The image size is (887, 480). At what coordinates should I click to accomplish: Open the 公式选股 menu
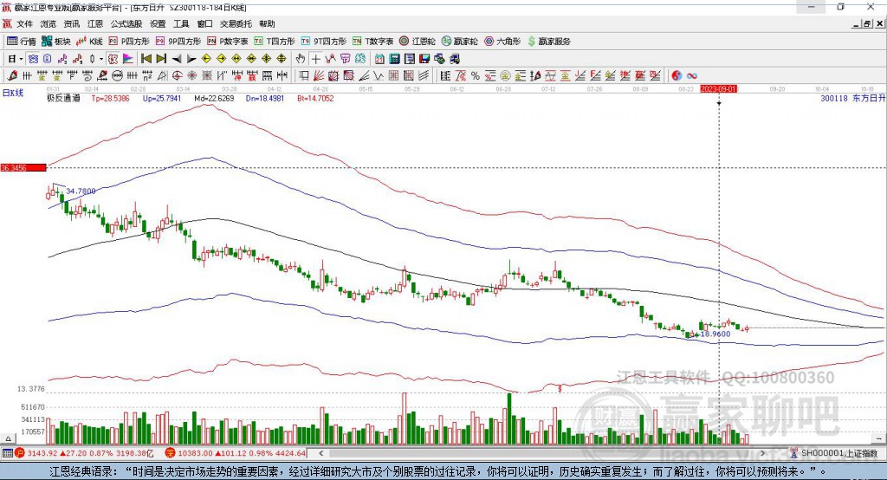[x=126, y=23]
